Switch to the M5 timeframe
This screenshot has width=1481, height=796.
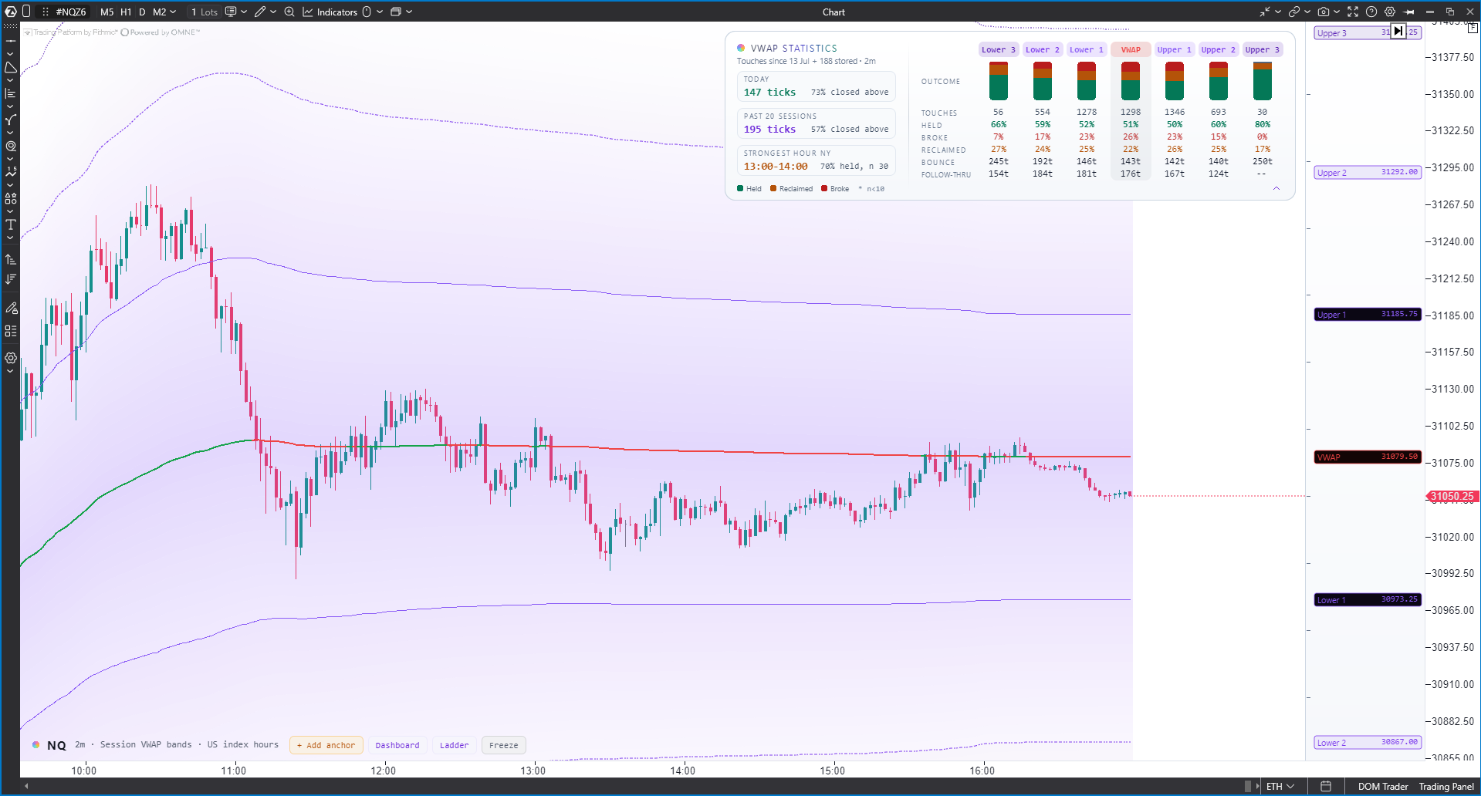[x=107, y=12]
